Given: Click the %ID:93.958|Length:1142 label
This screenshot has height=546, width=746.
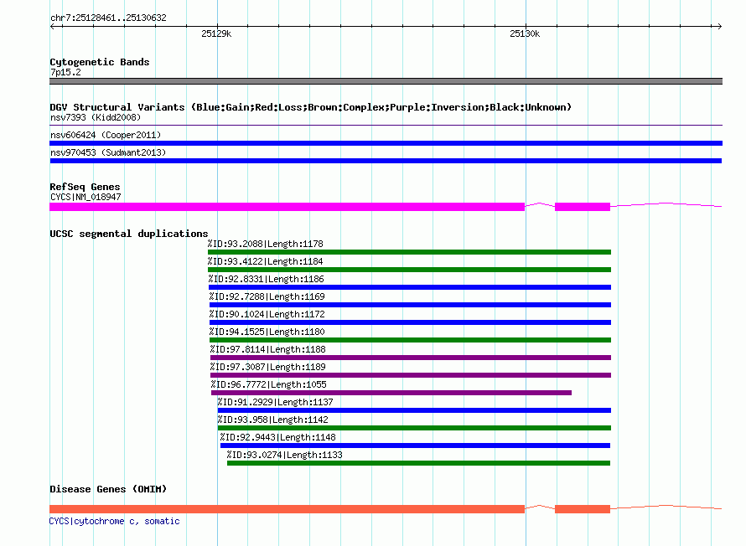Looking at the screenshot, I should [273, 420].
